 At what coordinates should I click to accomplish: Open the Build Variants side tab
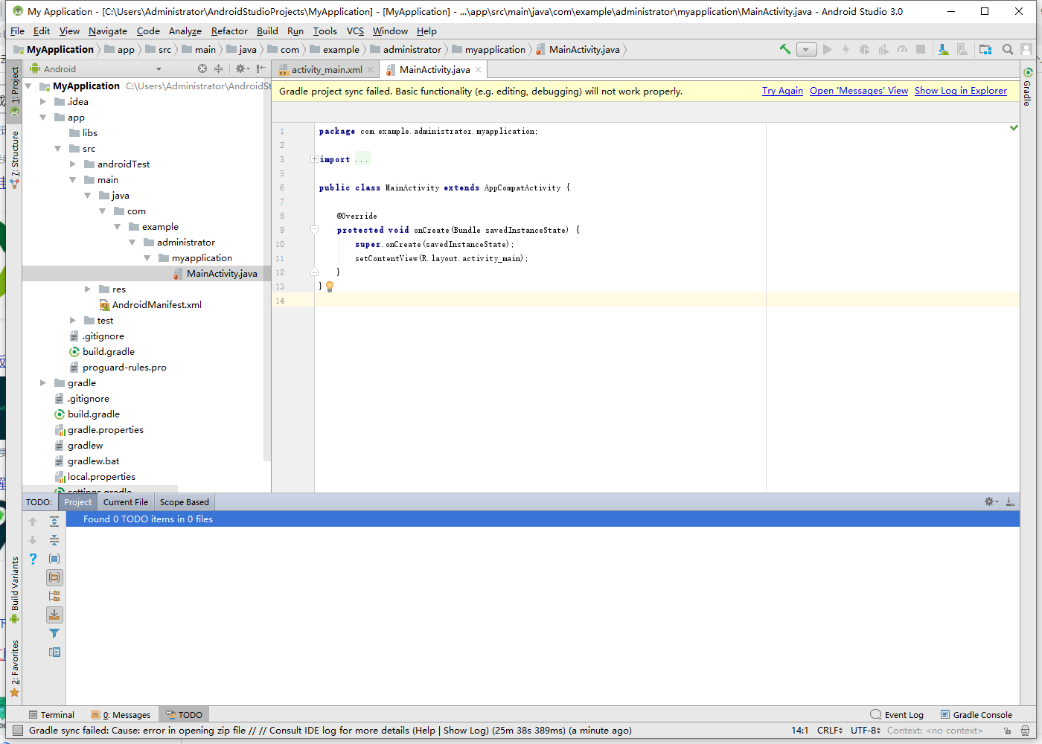tap(15, 590)
